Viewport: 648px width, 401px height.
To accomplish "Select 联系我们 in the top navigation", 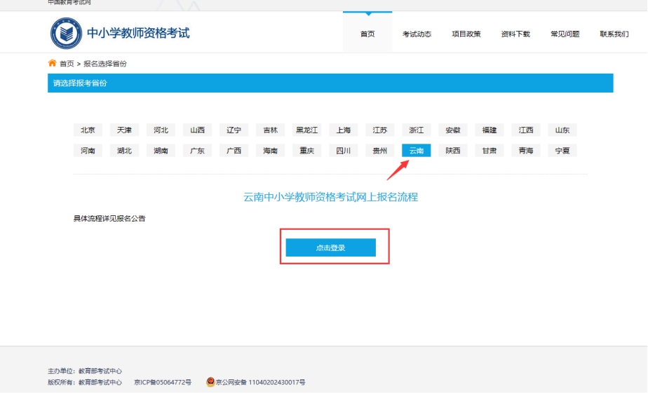I will coord(614,34).
